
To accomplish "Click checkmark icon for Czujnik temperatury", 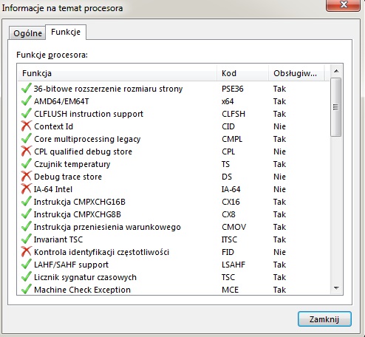I will pyautogui.click(x=26, y=163).
